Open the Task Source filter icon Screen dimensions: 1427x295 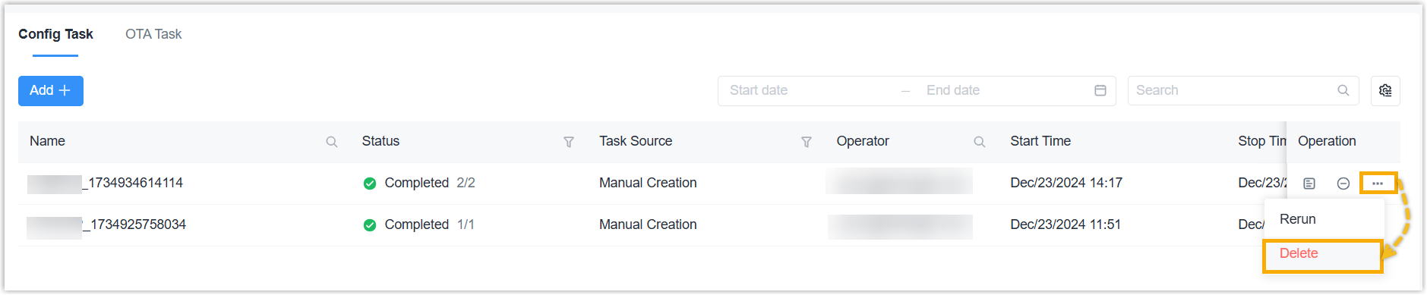point(807,142)
